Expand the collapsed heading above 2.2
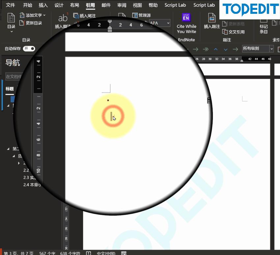 point(19,163)
